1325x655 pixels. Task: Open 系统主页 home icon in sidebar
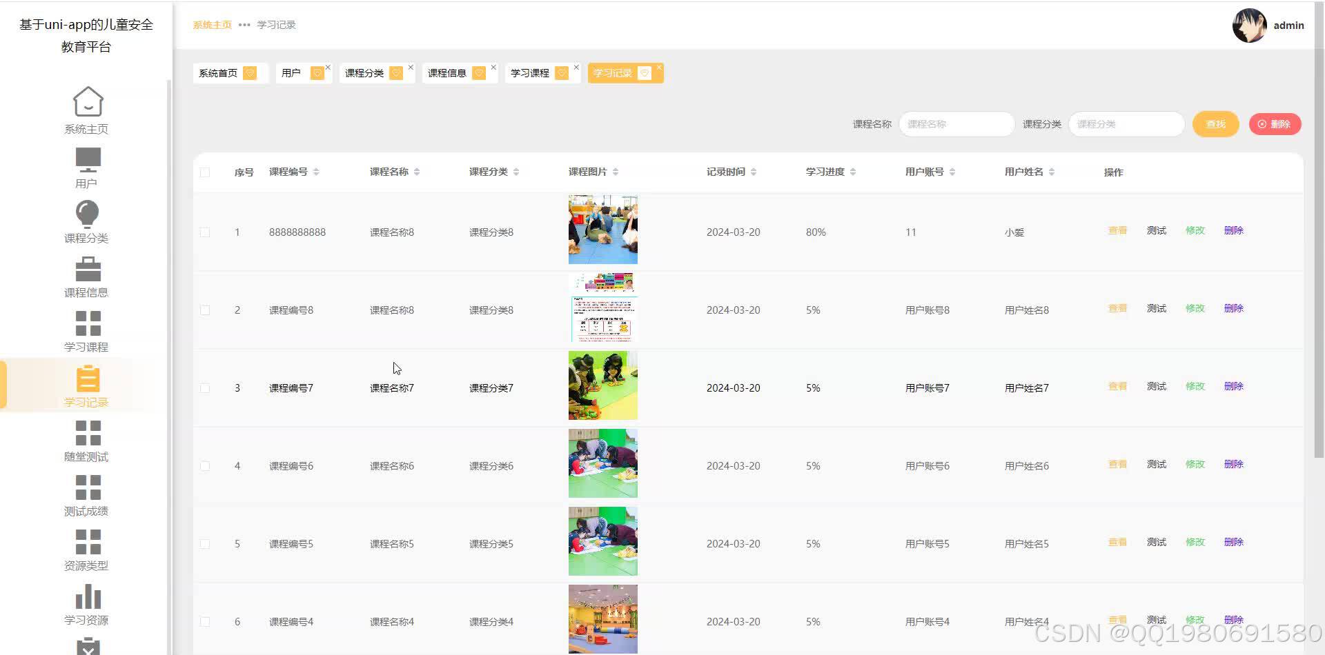88,102
